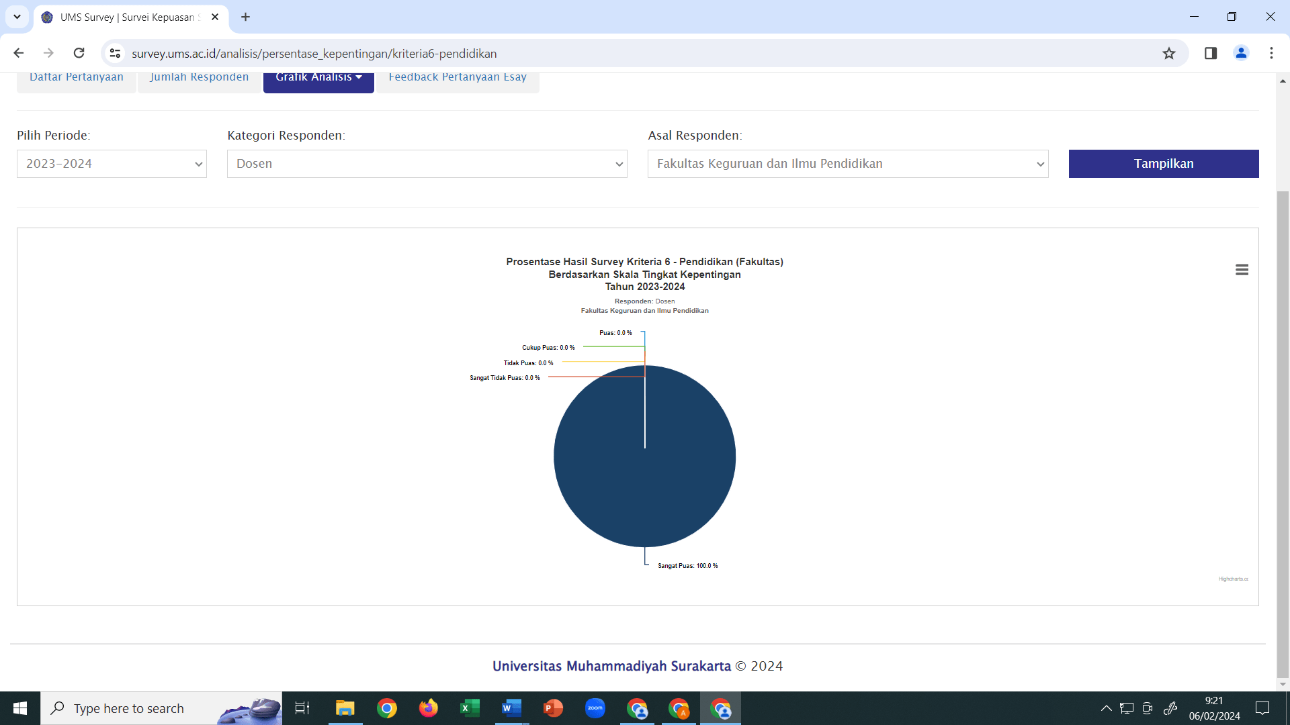Image resolution: width=1290 pixels, height=725 pixels.
Task: Click the Tampilkan button
Action: click(1164, 164)
